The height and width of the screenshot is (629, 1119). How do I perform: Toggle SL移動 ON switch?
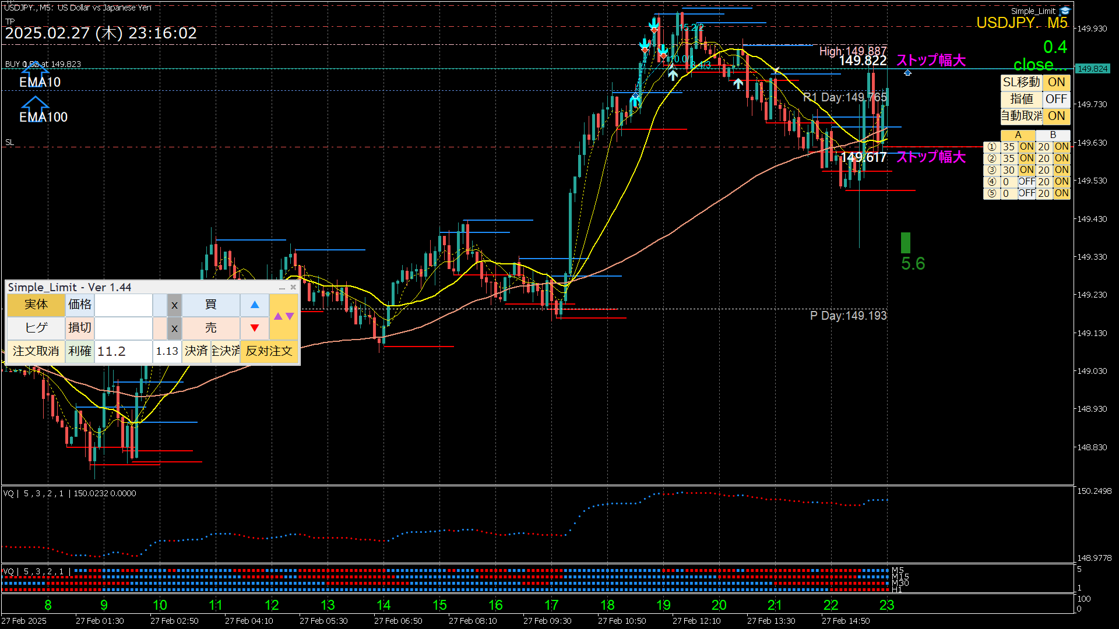pos(1056,82)
